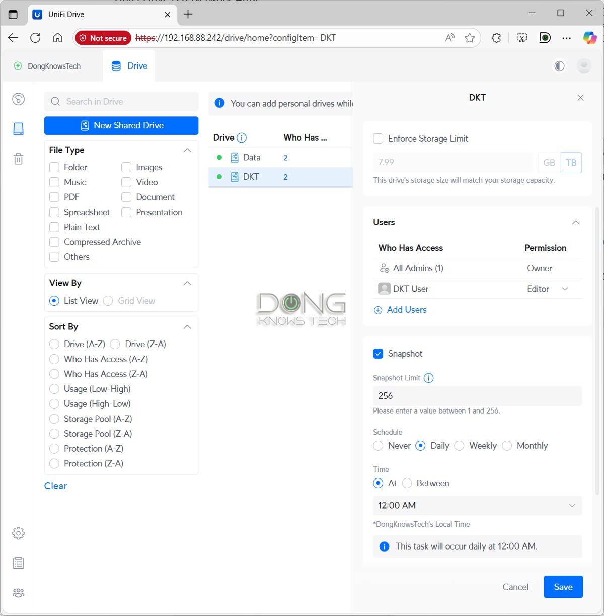Open the logs list icon in sidebar
This screenshot has width=604, height=616.
18,563
